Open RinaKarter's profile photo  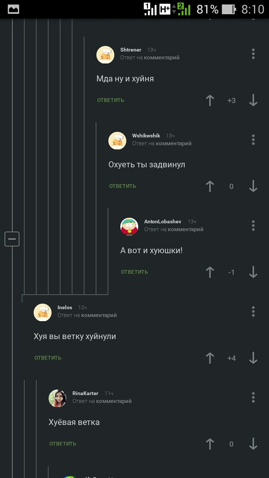click(58, 398)
